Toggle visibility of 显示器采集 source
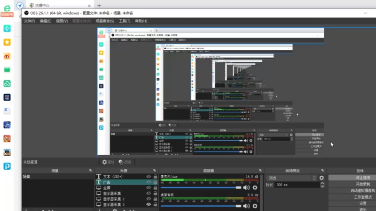The height and width of the screenshot is (211, 376). [x=149, y=193]
